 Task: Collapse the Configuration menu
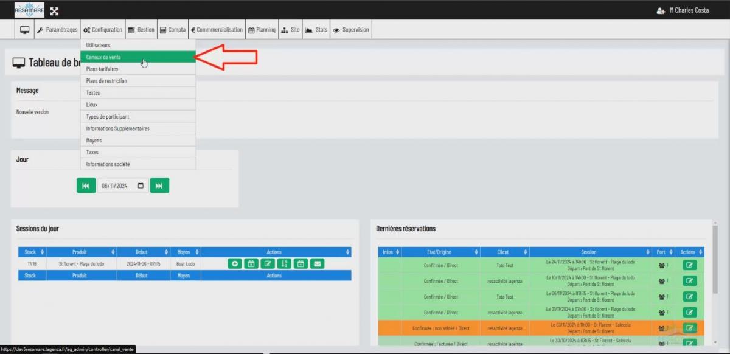[103, 30]
